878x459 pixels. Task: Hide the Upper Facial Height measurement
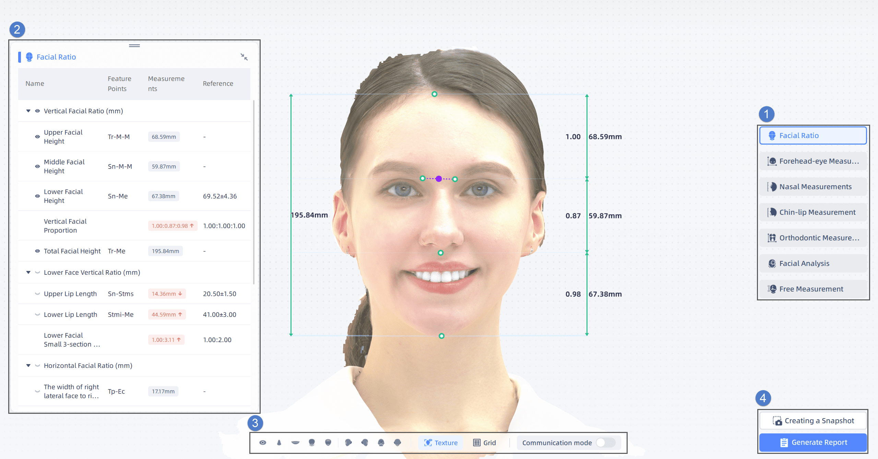pos(37,137)
